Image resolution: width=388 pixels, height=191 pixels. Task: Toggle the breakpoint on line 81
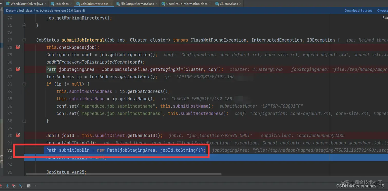click(x=18, y=69)
